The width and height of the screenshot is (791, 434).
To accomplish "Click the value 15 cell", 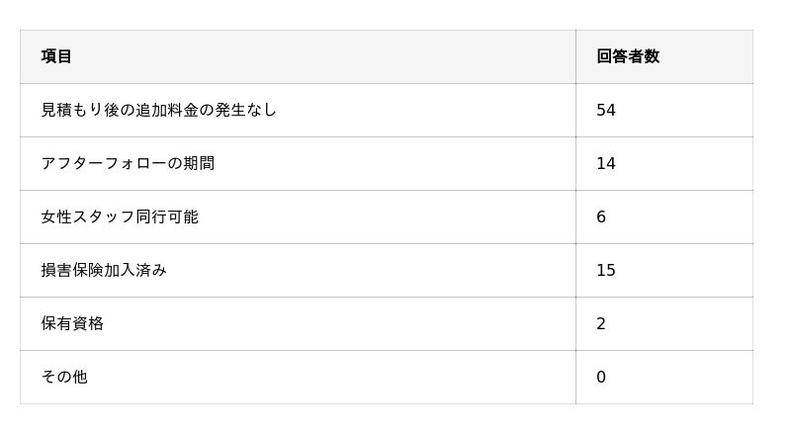I will pos(606,270).
